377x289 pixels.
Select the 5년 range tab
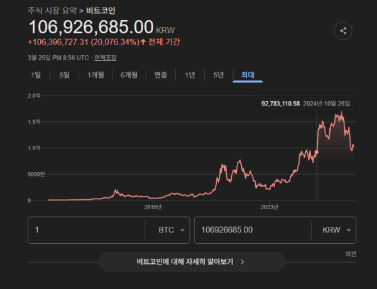218,75
